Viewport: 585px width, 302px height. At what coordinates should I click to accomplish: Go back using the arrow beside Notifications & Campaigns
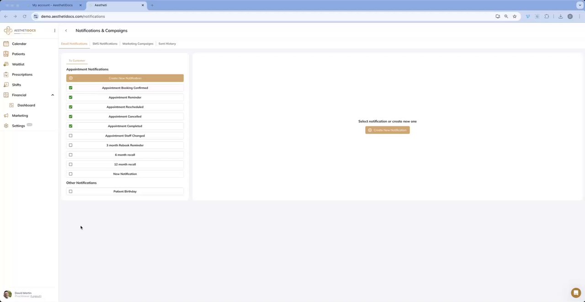click(x=66, y=31)
